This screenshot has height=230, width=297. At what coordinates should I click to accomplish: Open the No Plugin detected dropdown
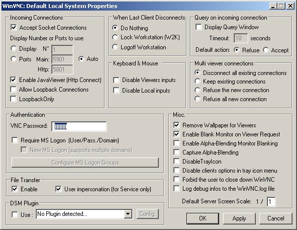pos(128,214)
